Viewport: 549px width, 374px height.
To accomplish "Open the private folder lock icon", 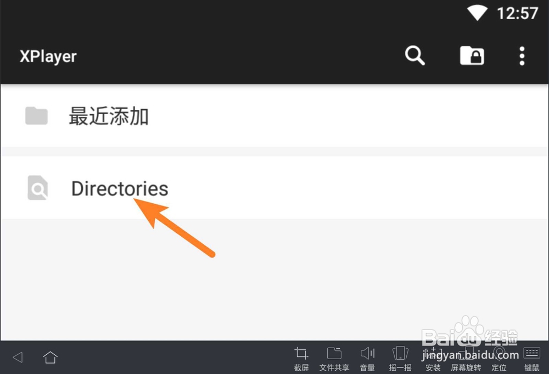I will click(x=472, y=55).
